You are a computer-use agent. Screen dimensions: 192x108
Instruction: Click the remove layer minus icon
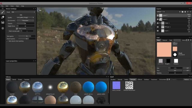click(x=190, y=12)
